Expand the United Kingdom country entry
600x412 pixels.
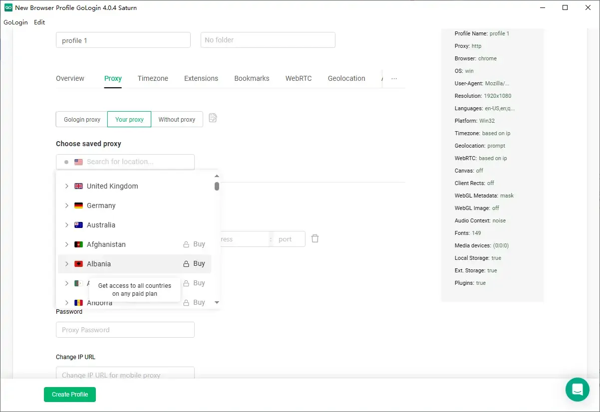point(66,186)
